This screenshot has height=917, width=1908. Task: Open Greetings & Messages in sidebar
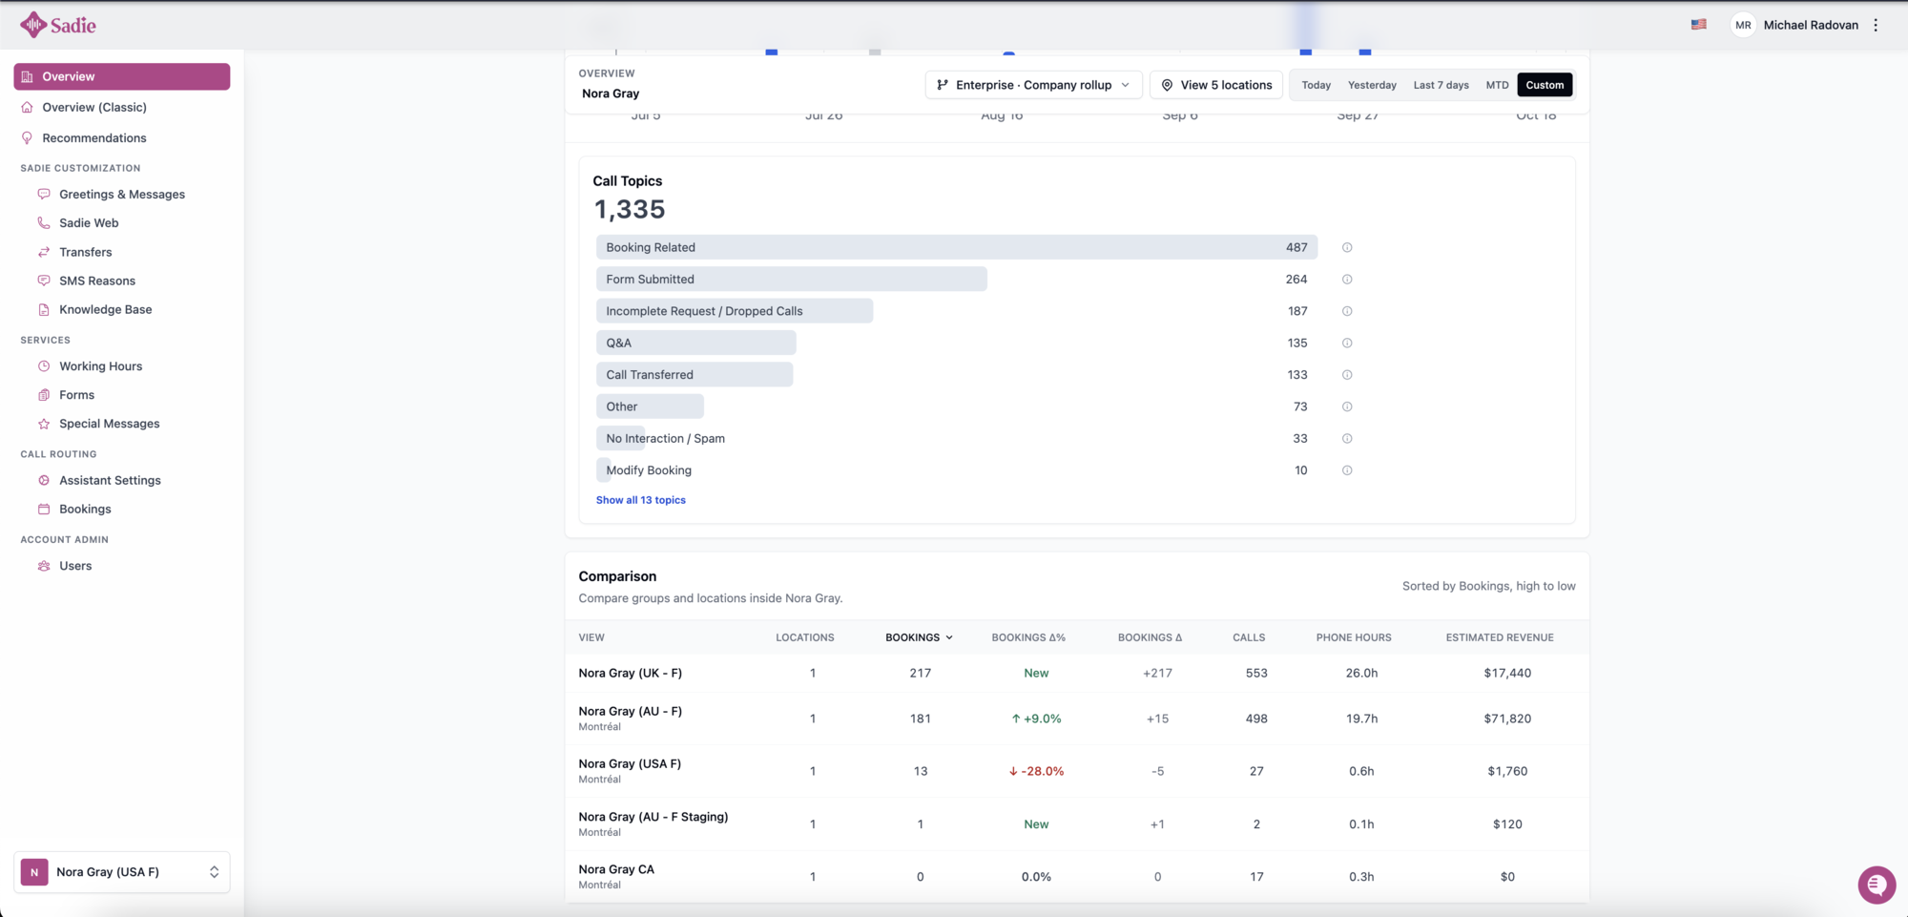[122, 195]
